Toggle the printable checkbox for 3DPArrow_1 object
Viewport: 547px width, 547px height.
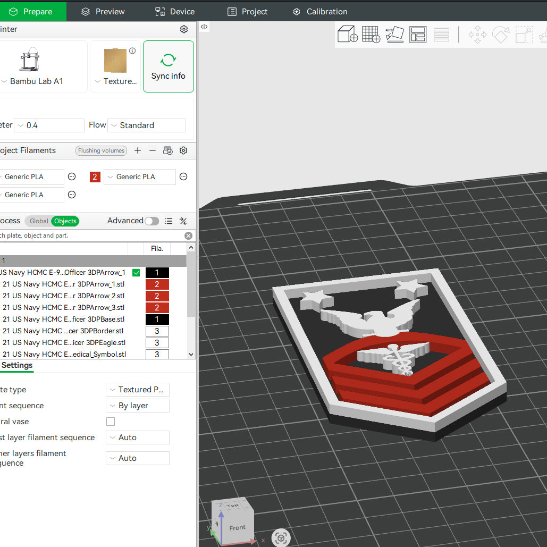(136, 273)
